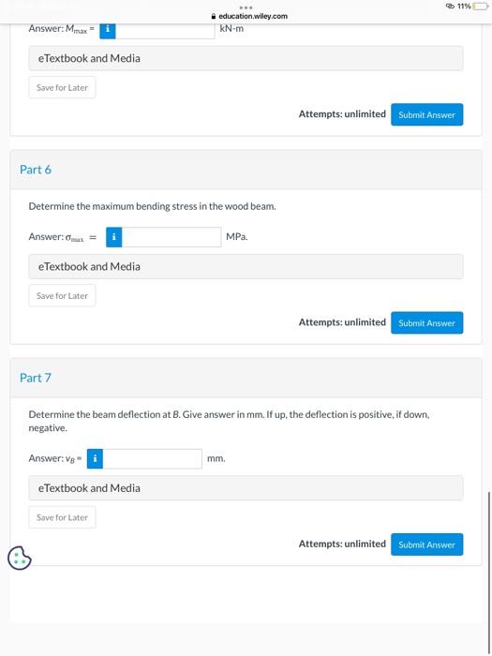Screen dimensions: 492x656
Task: Open the three-dot menu above the address bar
Action: coord(246,7)
